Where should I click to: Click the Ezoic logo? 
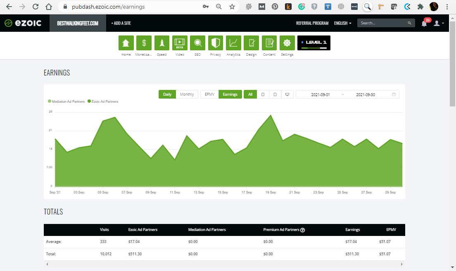pyautogui.click(x=23, y=23)
